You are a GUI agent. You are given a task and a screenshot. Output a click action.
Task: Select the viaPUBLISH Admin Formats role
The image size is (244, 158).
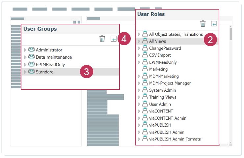(x=175, y=139)
